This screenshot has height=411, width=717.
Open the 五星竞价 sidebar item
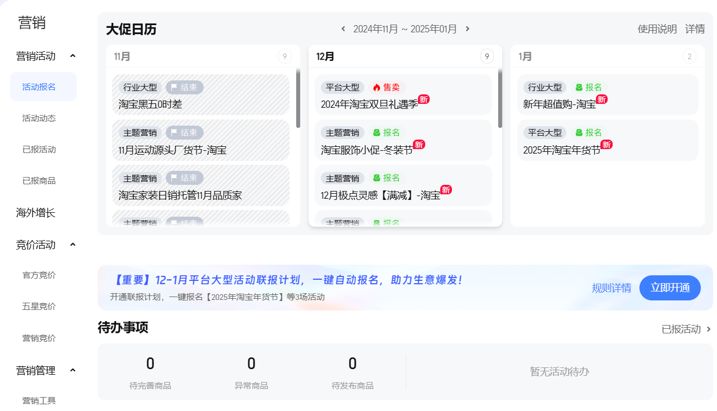[39, 307]
